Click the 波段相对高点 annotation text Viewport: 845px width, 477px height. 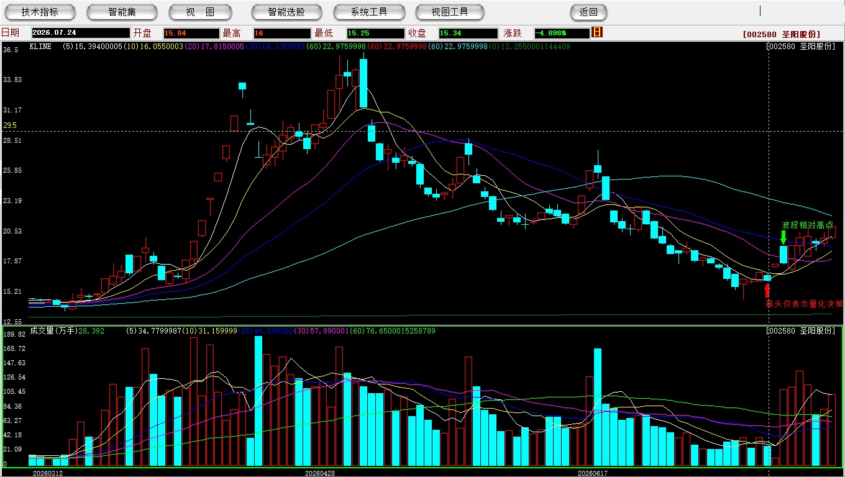807,225
